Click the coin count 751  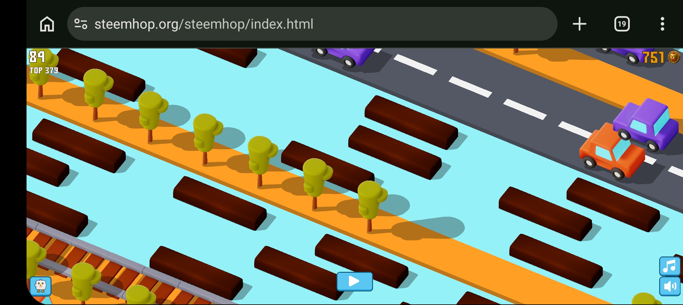coord(653,57)
